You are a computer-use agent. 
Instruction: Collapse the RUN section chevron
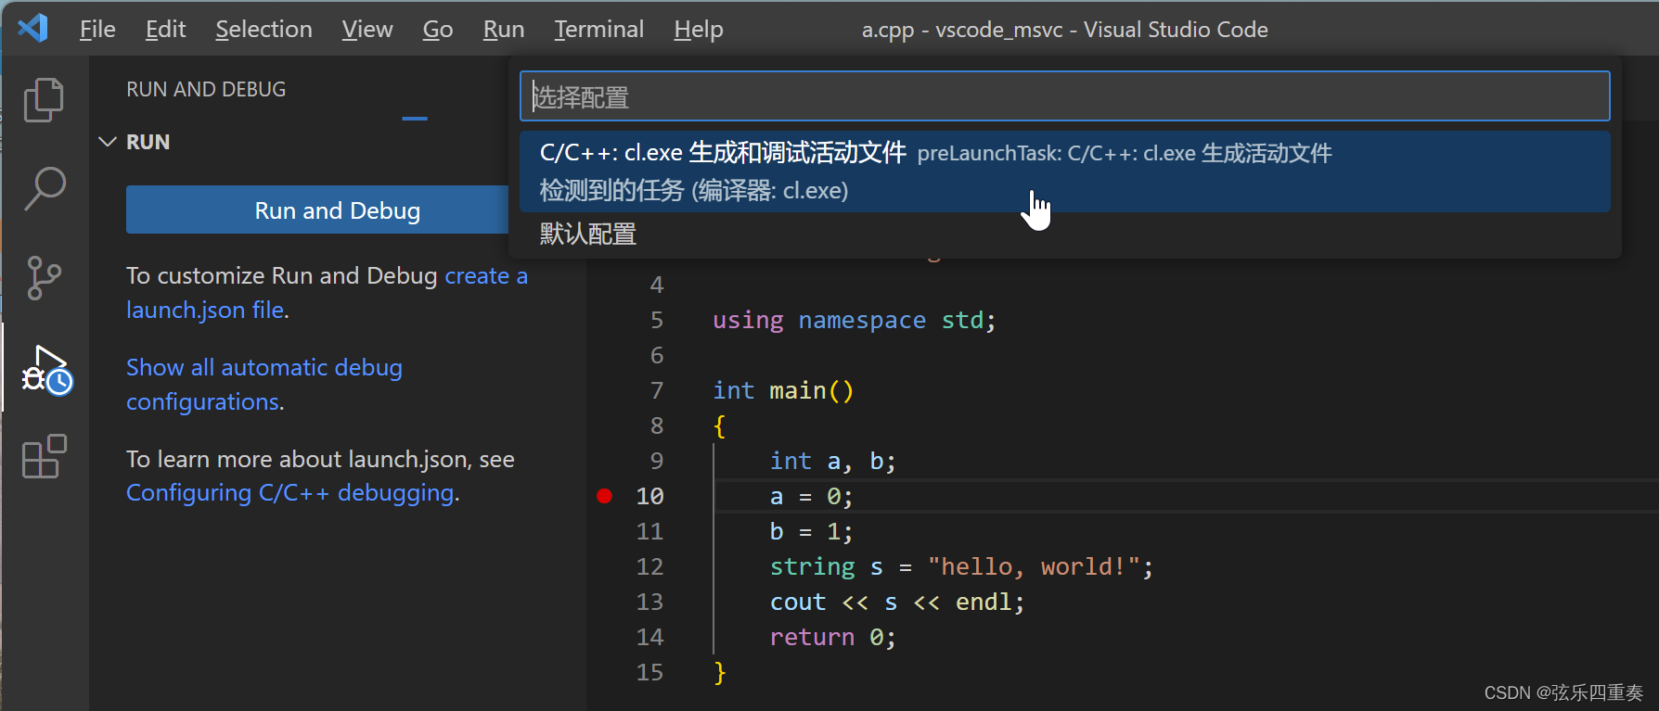click(x=108, y=142)
